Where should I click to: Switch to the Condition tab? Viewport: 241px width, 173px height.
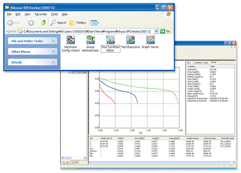[198, 63]
